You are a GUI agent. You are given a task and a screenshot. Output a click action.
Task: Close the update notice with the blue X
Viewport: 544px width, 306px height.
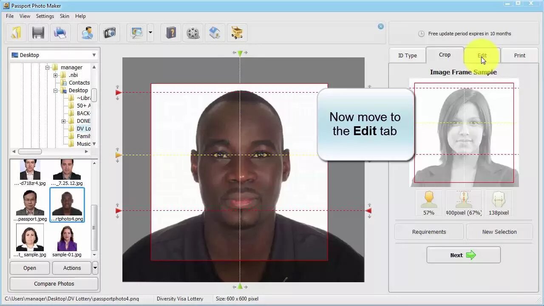tap(381, 26)
